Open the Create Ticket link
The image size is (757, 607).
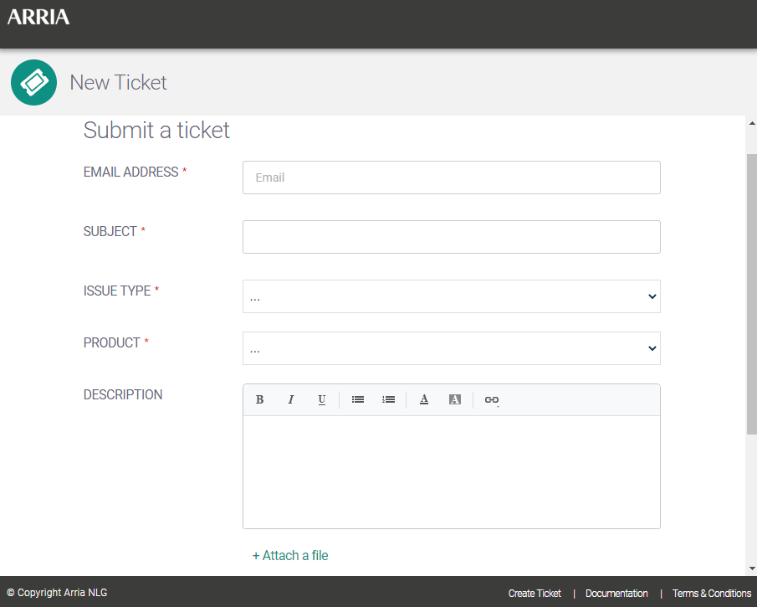click(x=535, y=593)
